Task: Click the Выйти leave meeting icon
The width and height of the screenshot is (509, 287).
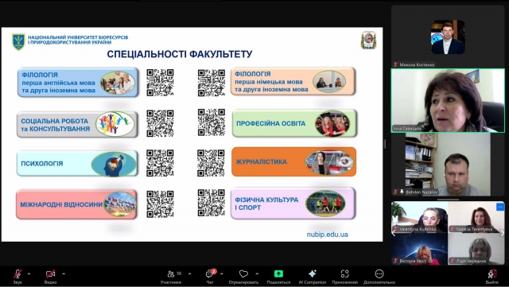Action: (492, 273)
